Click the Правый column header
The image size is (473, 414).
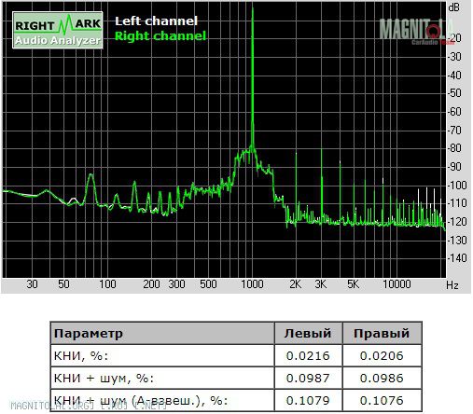[382, 334]
